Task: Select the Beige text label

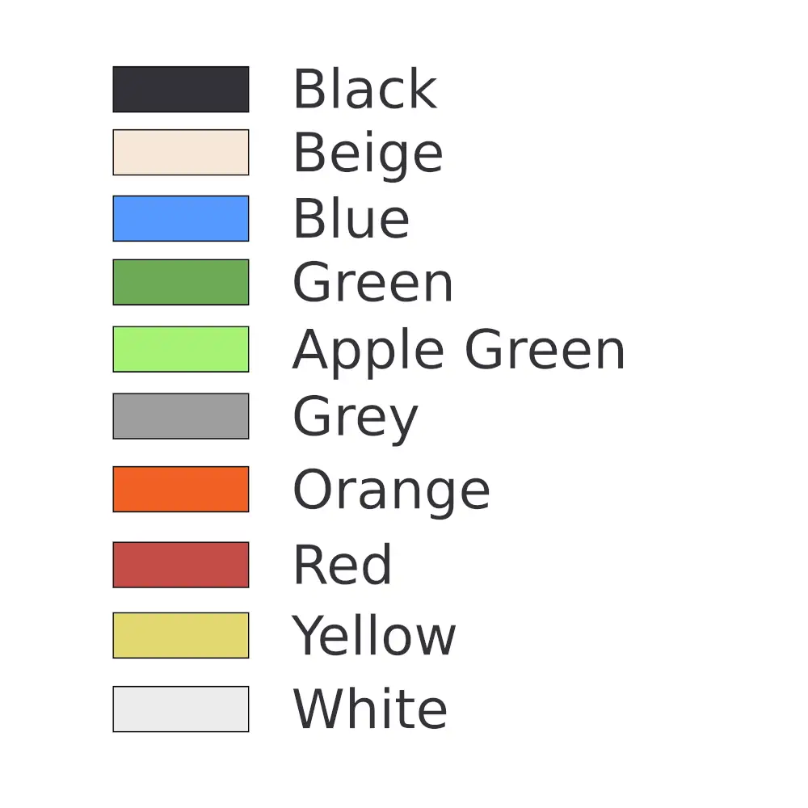Action: tap(368, 154)
